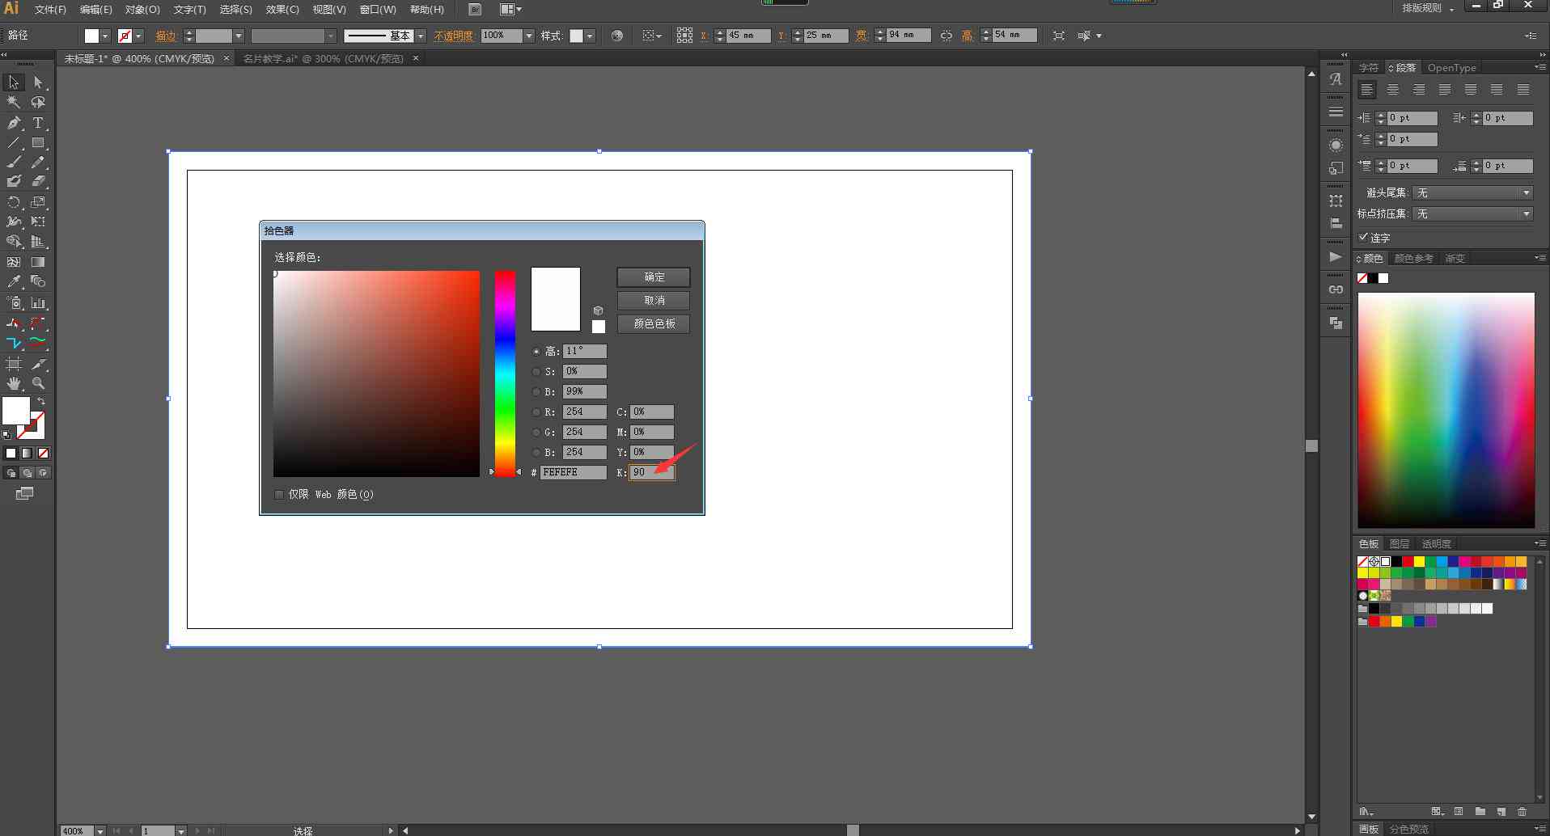Viewport: 1550px width, 836px height.
Task: Select the Pencil tool
Action: (x=38, y=163)
